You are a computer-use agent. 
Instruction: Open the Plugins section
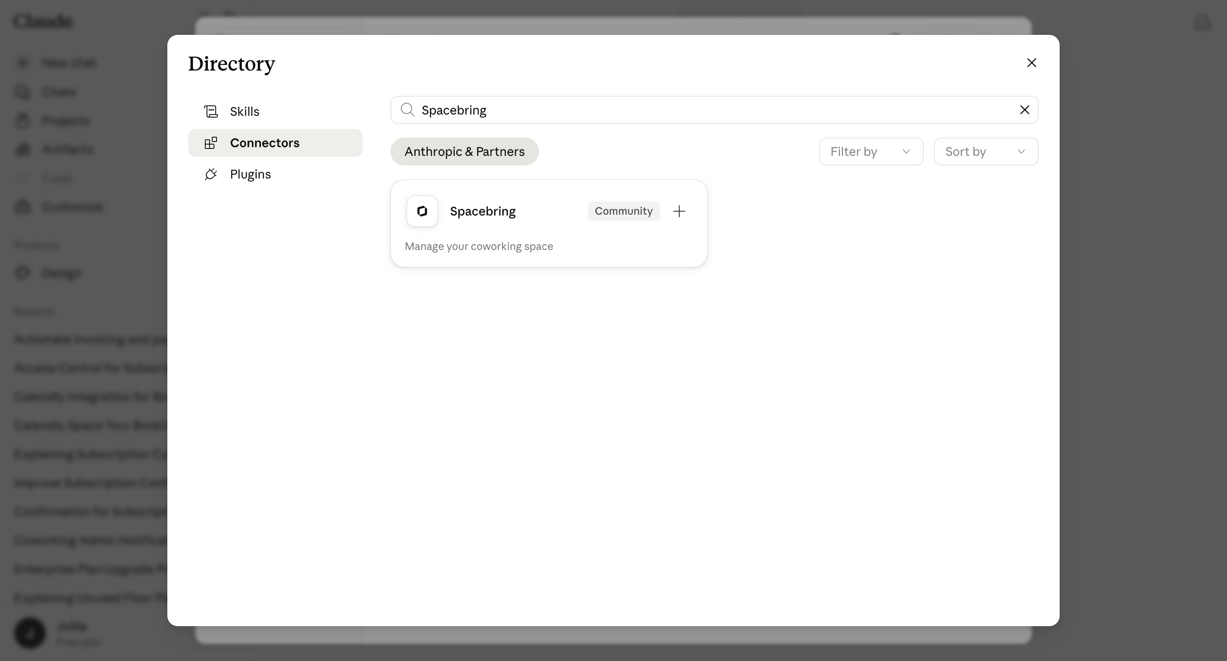[275, 174]
